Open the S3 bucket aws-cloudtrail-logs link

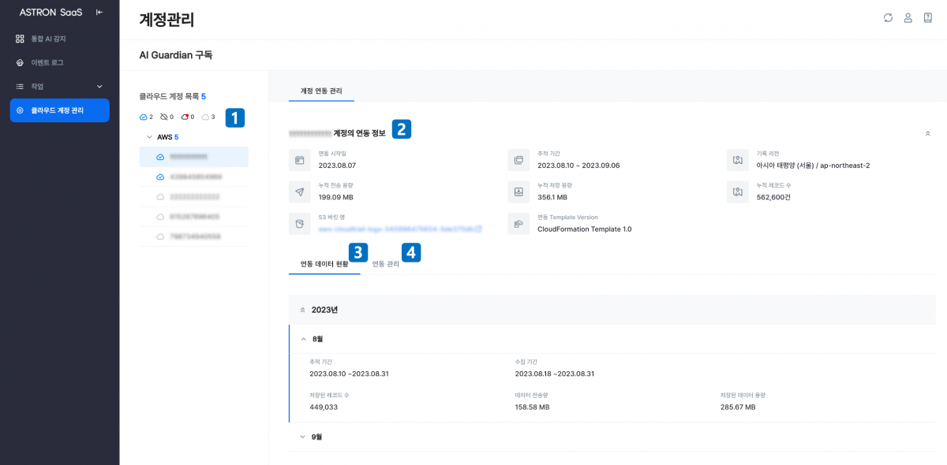[x=395, y=229]
